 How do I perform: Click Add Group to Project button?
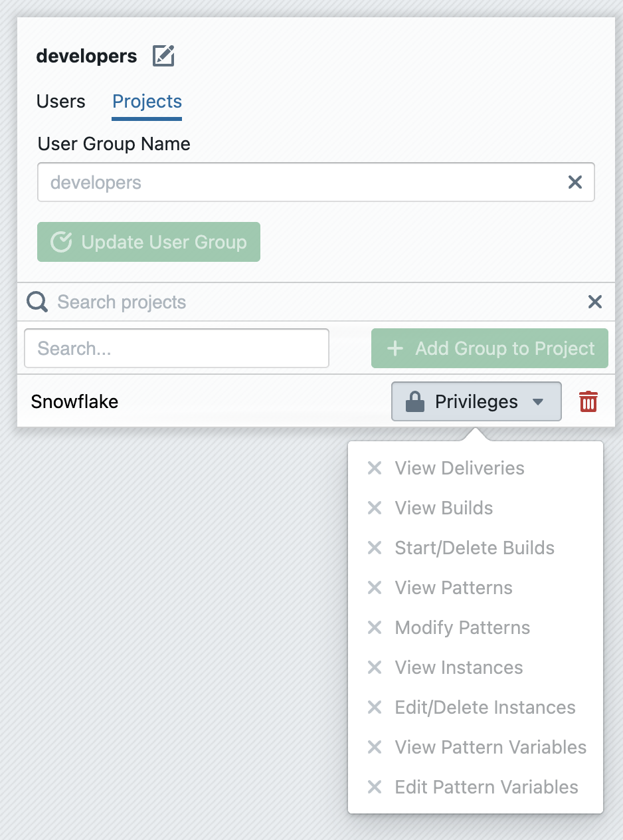point(489,348)
